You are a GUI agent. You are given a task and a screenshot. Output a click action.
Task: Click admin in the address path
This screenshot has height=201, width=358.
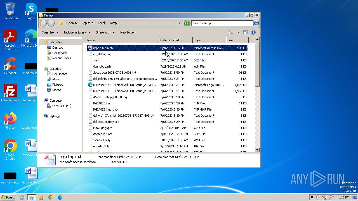(73, 23)
